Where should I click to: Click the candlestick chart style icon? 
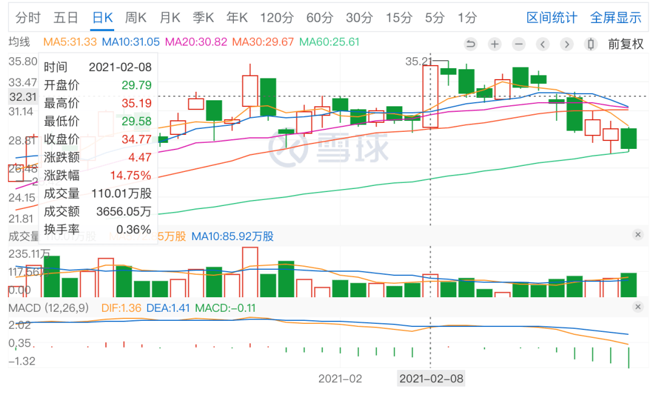coord(591,44)
